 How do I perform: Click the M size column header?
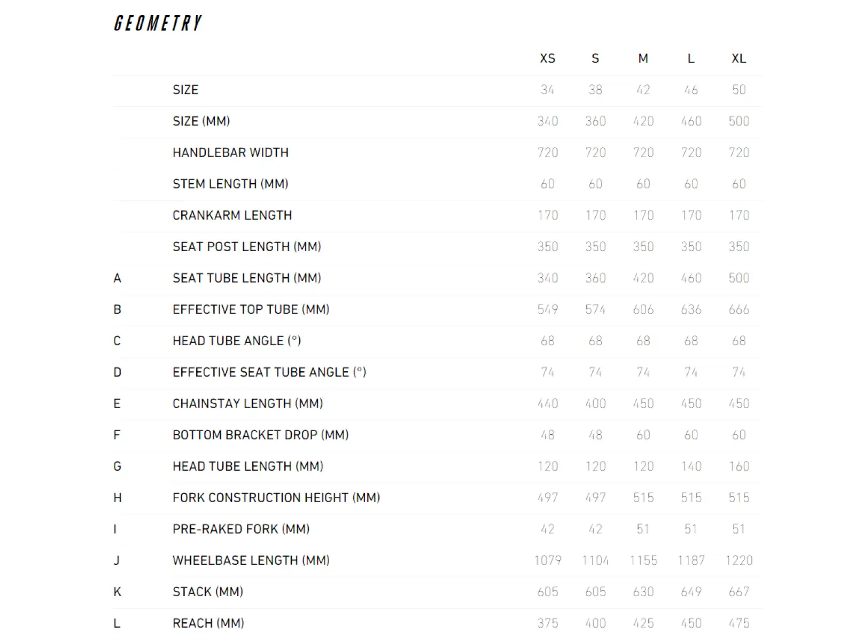[x=643, y=59]
